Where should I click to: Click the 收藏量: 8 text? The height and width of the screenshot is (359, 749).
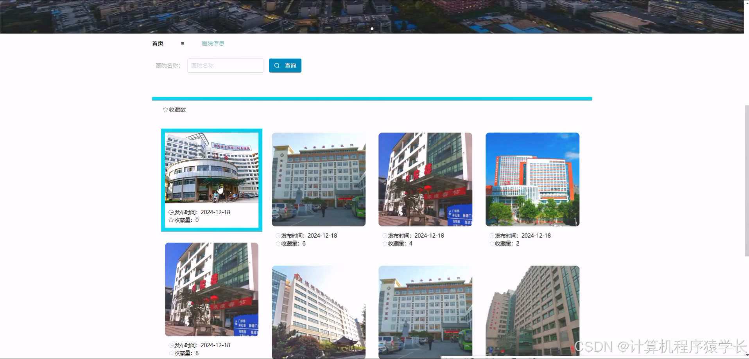186,353
